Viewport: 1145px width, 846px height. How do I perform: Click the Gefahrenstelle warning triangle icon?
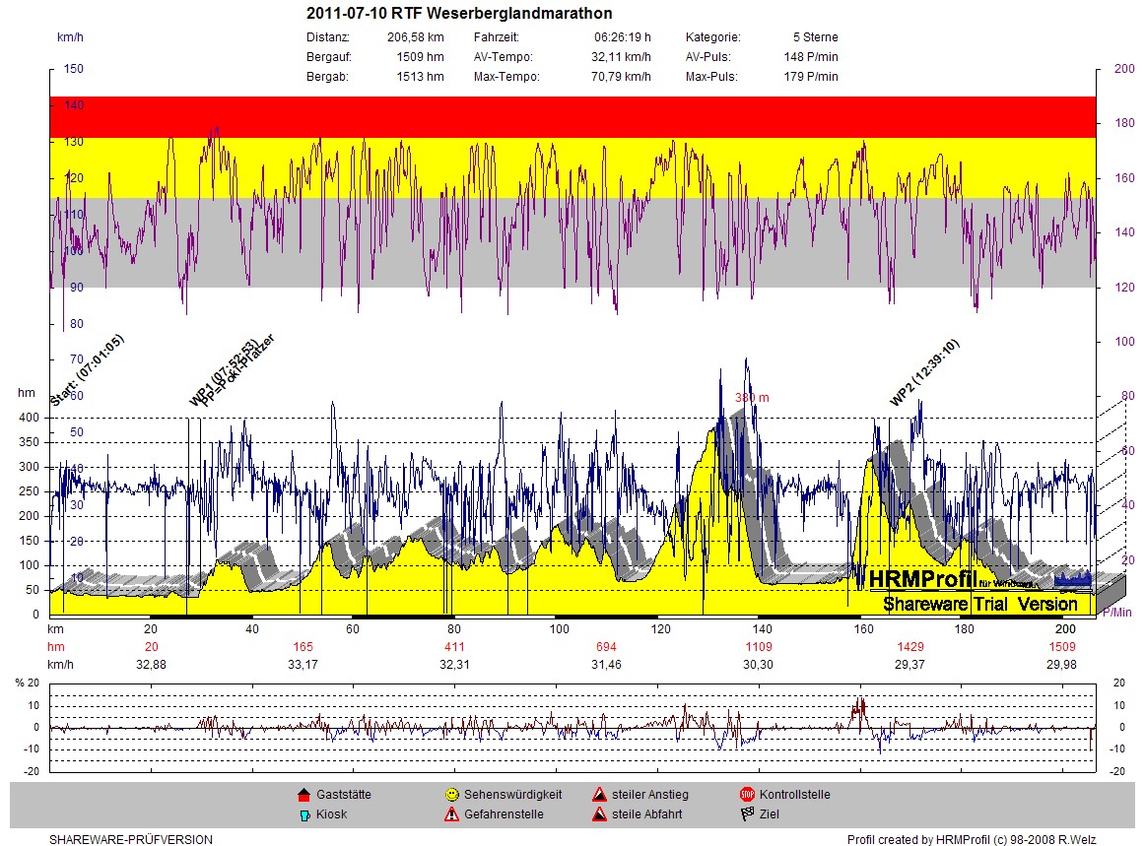coord(451,814)
